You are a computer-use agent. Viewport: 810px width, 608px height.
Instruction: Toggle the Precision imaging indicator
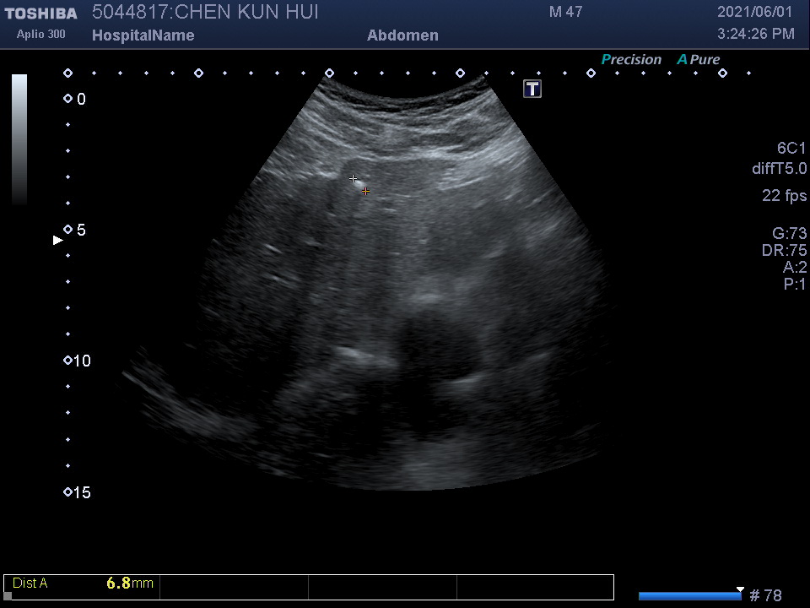pyautogui.click(x=631, y=60)
